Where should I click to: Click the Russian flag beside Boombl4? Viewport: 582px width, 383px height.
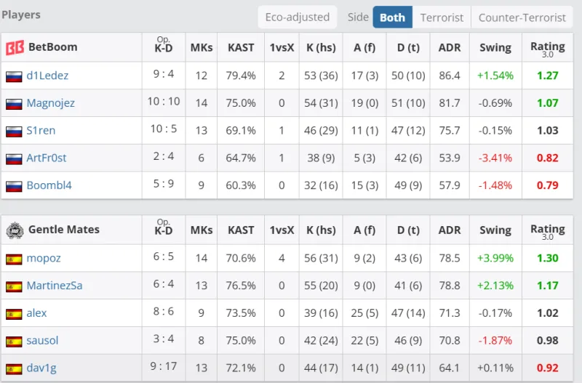click(14, 186)
